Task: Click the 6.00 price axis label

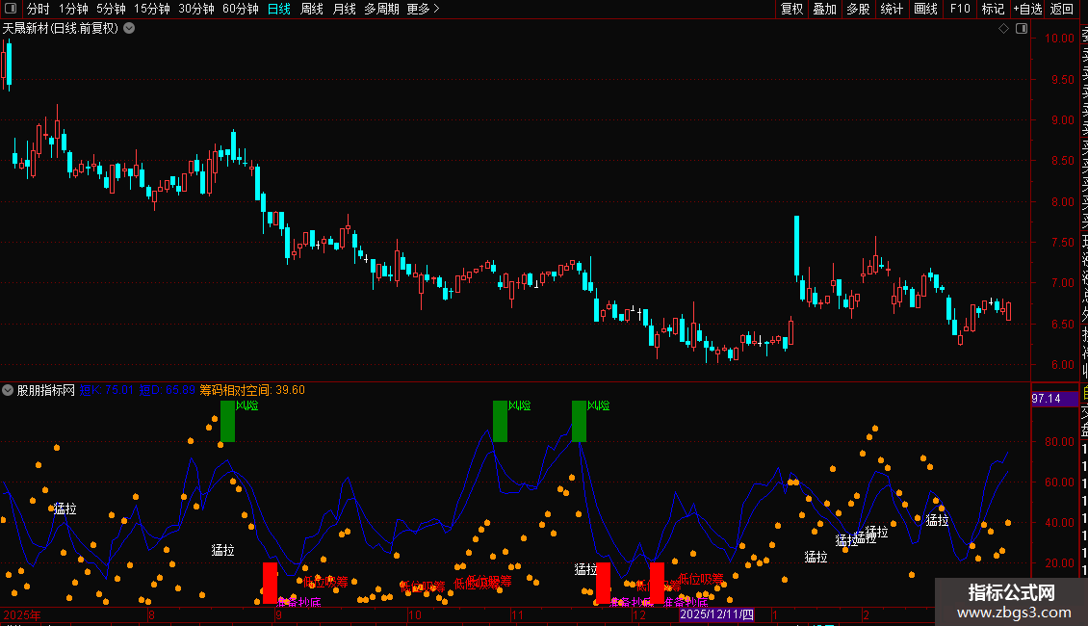Action: coord(1062,364)
